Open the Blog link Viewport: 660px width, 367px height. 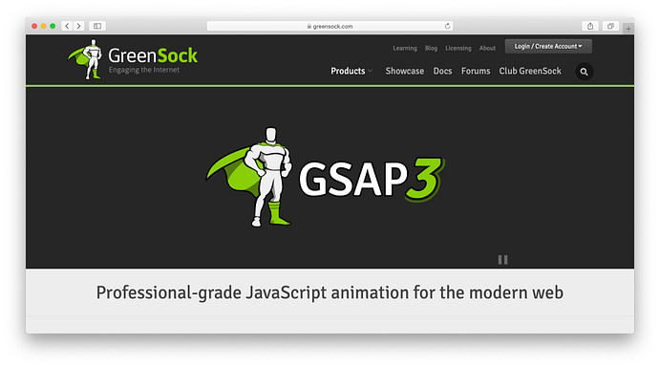click(x=431, y=48)
